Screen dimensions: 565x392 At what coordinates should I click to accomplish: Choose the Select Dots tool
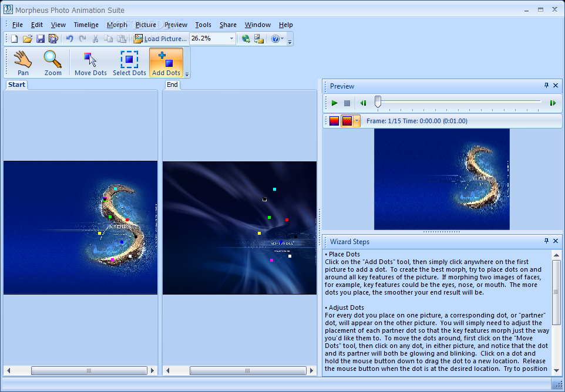coord(129,63)
